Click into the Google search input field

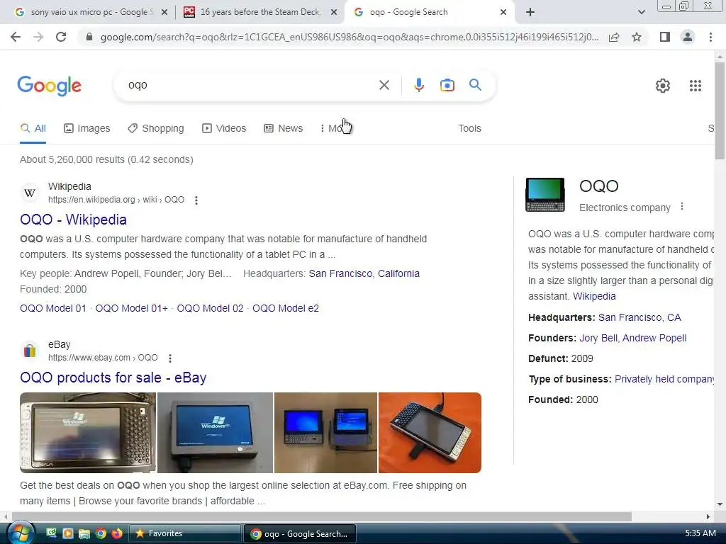click(x=250, y=85)
